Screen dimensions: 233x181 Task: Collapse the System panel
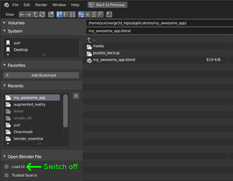click(x=4, y=31)
